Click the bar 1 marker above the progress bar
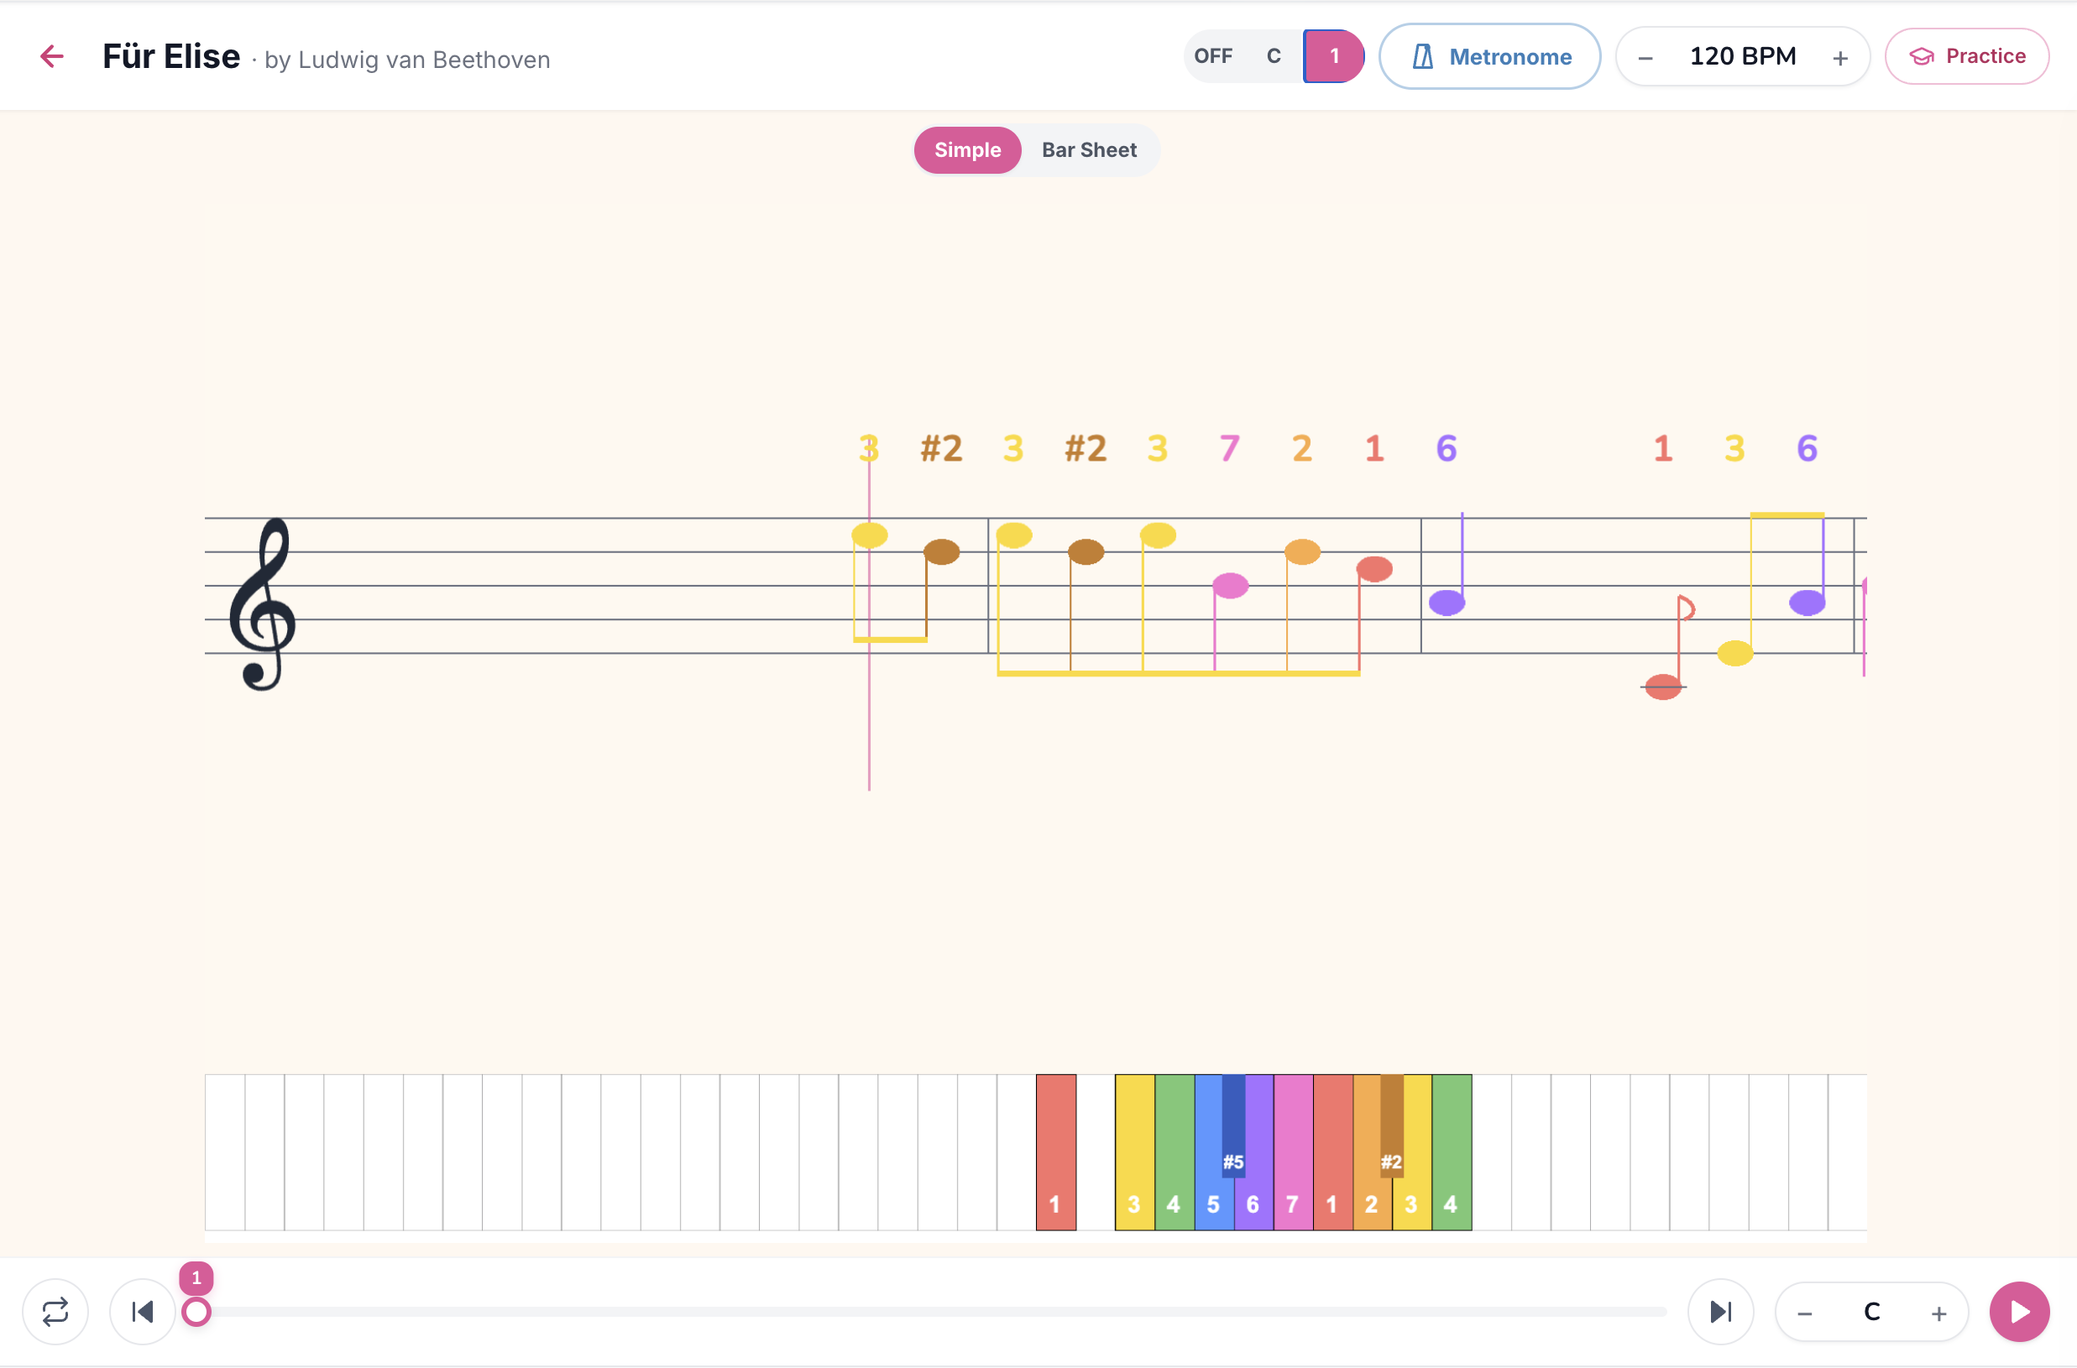 196,1278
